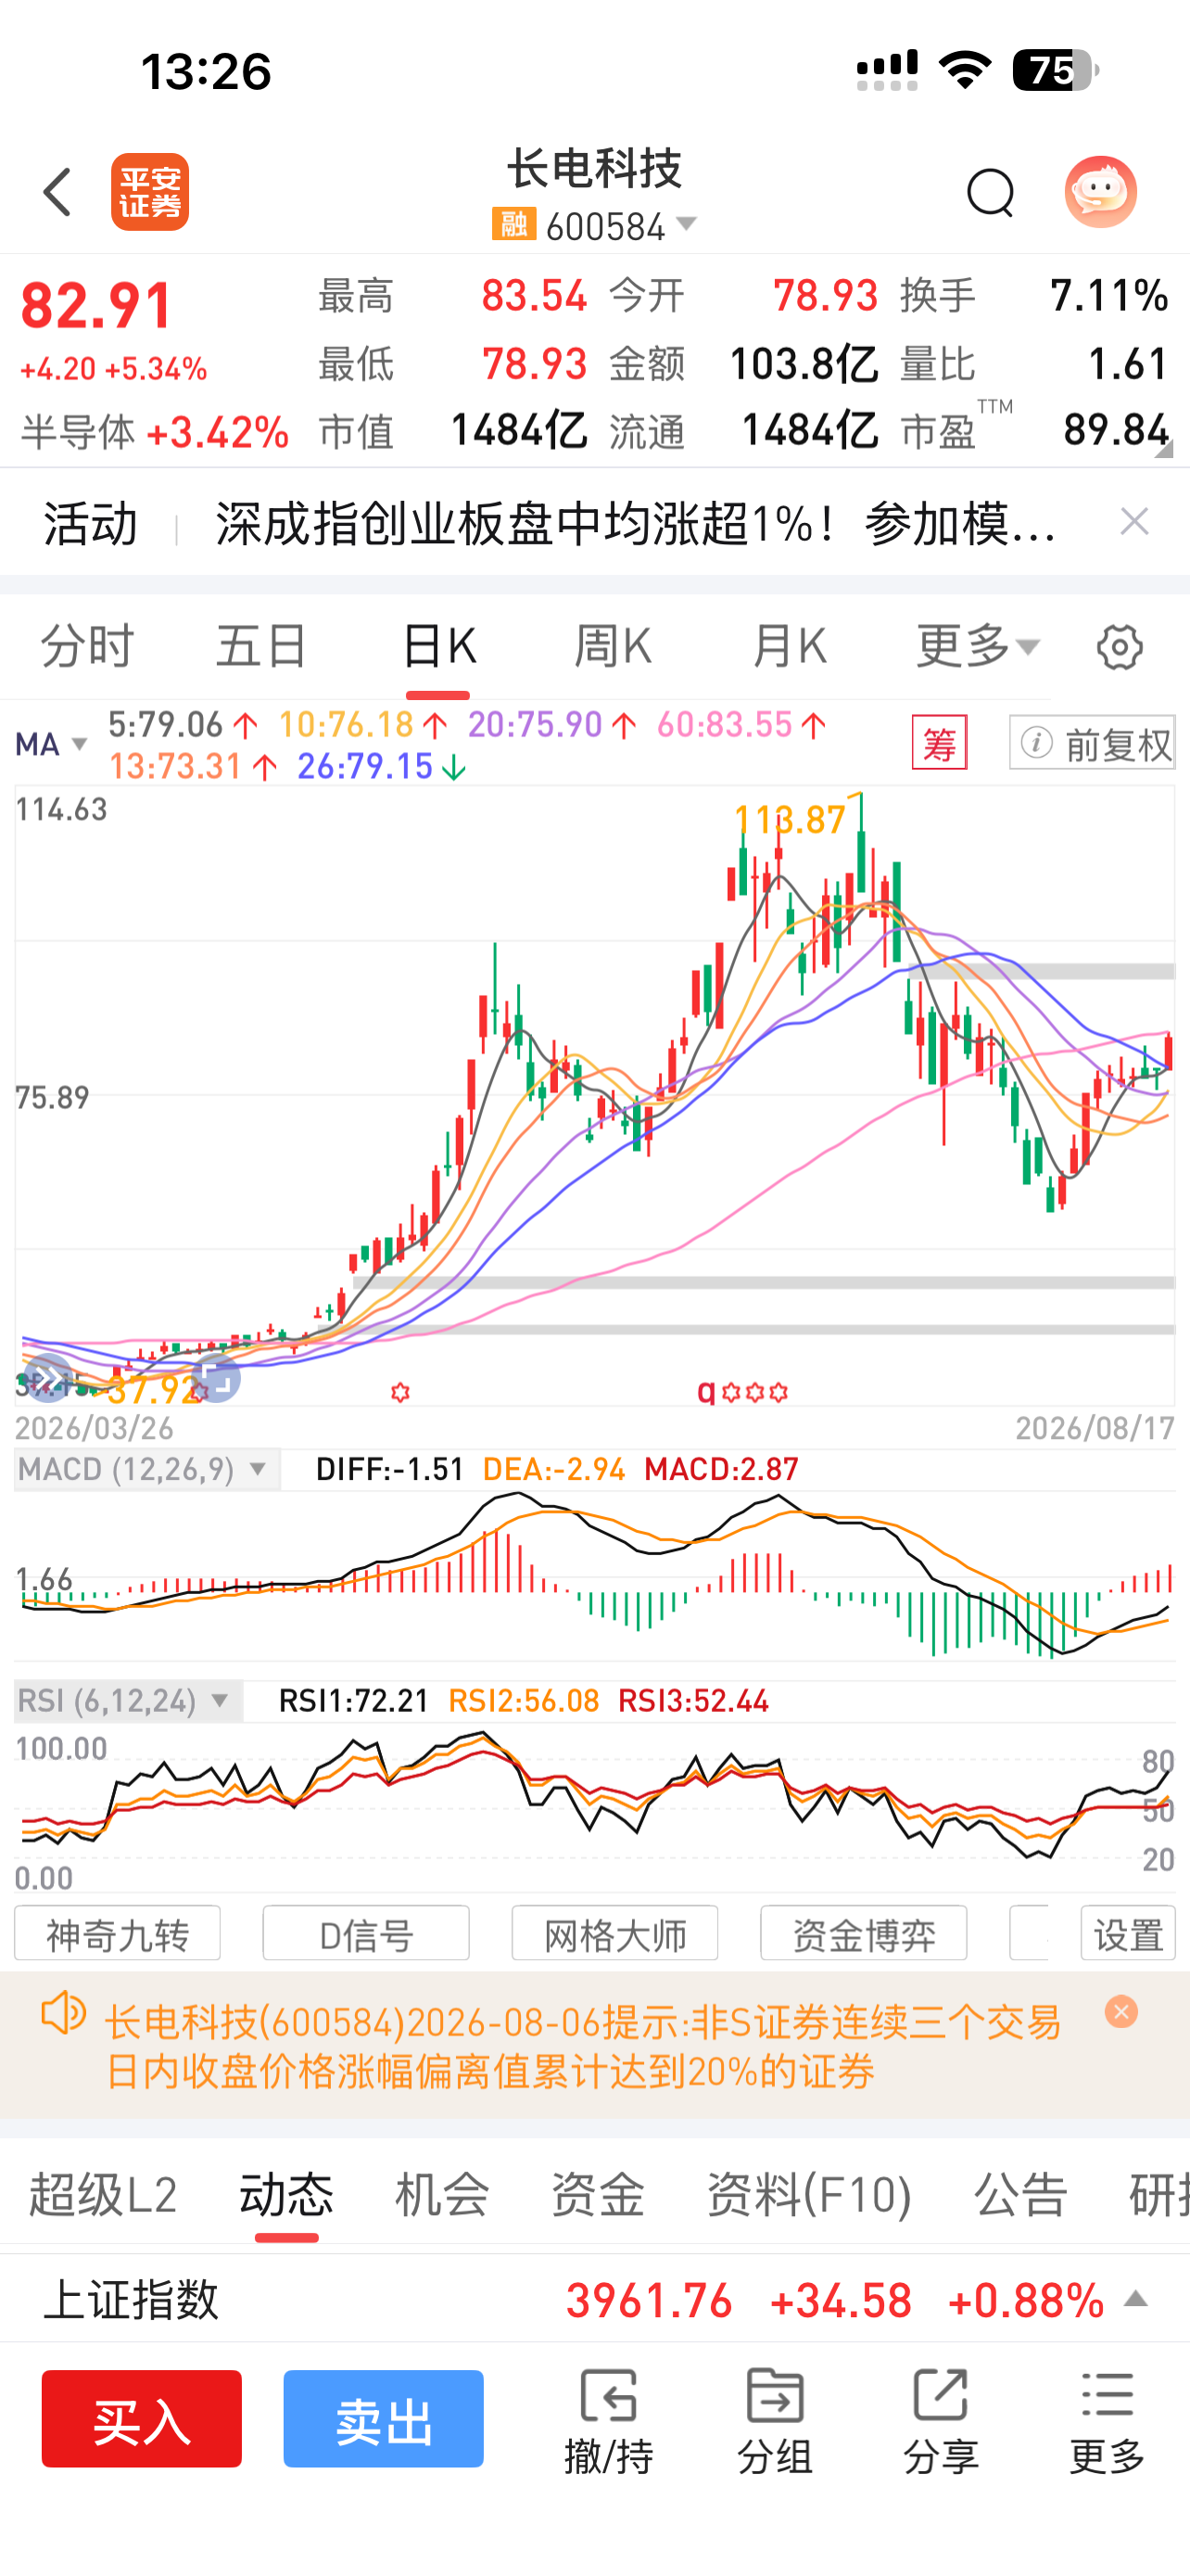
Task: Toggle the 神奇九转 indicator
Action: pyautogui.click(x=117, y=1934)
